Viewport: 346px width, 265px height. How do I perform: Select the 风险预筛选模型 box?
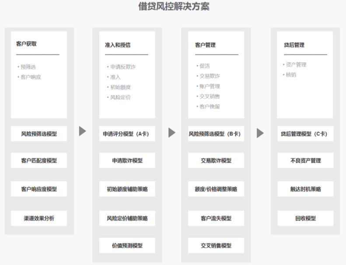click(39, 134)
